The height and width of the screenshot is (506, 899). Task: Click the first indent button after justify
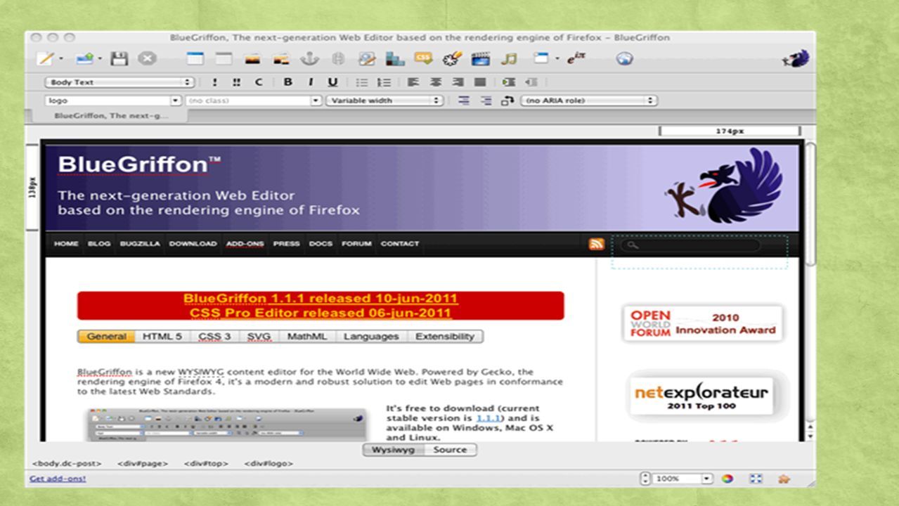tap(509, 82)
